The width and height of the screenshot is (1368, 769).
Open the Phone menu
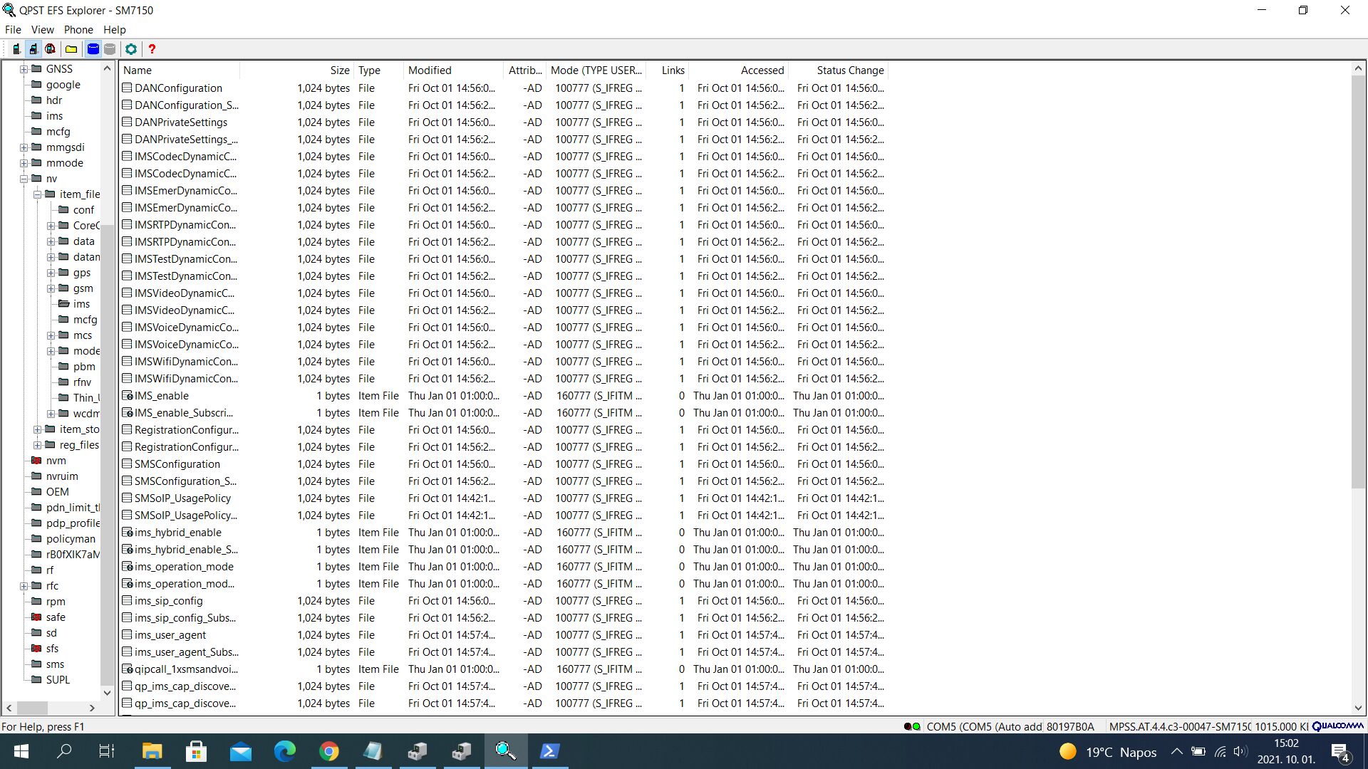(x=78, y=30)
